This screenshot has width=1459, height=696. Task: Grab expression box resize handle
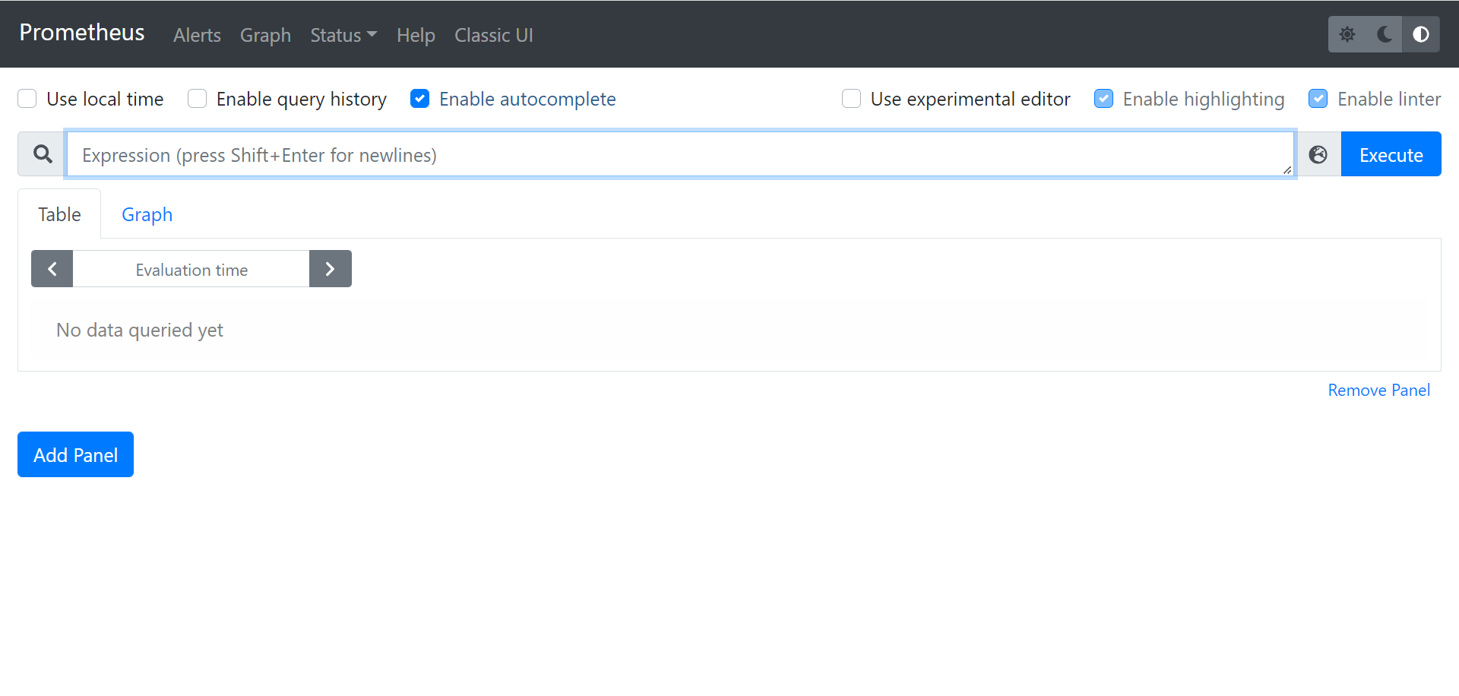[x=1287, y=170]
